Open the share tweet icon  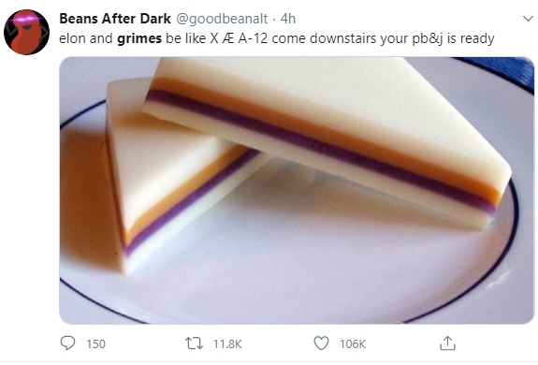447,343
